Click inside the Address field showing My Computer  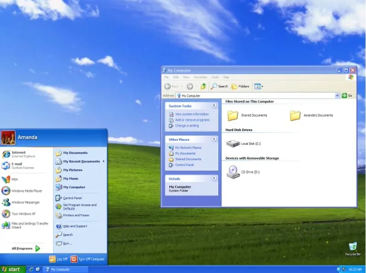tap(256, 96)
